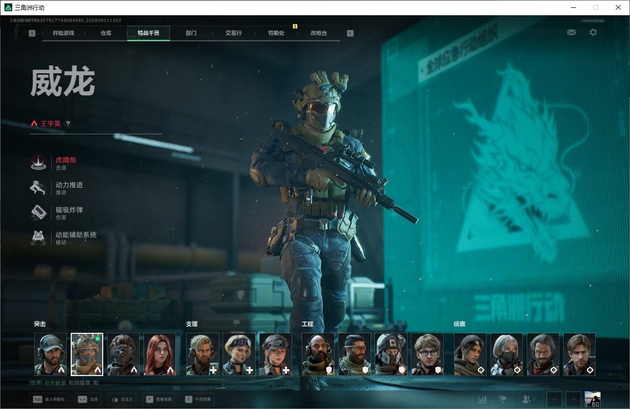The width and height of the screenshot is (630, 409).
Task: Click the second empty squad plus slot
Action: tap(573, 400)
